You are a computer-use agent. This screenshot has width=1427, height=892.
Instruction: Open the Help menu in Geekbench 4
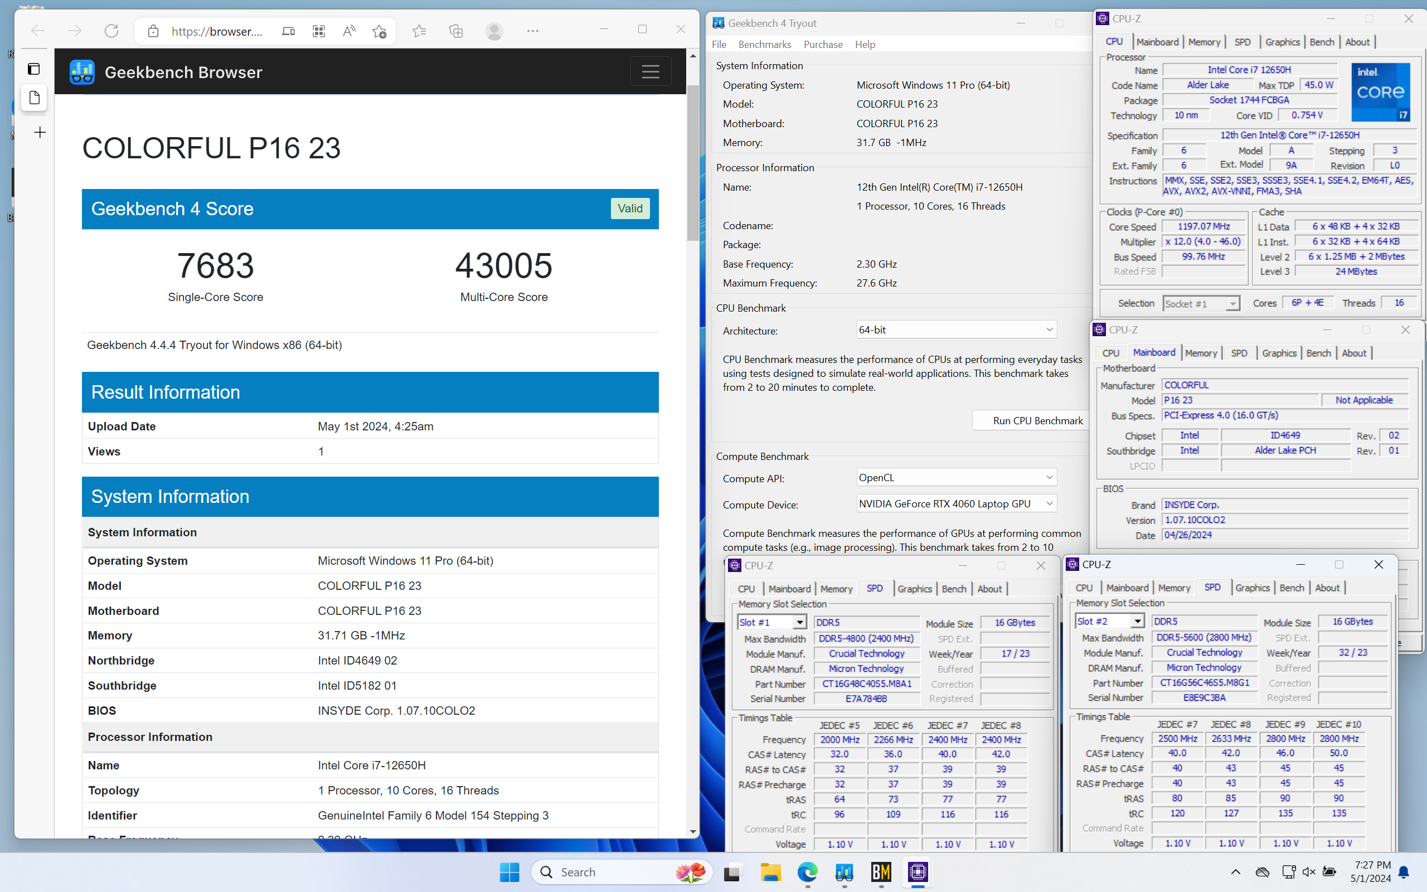pyautogui.click(x=865, y=44)
